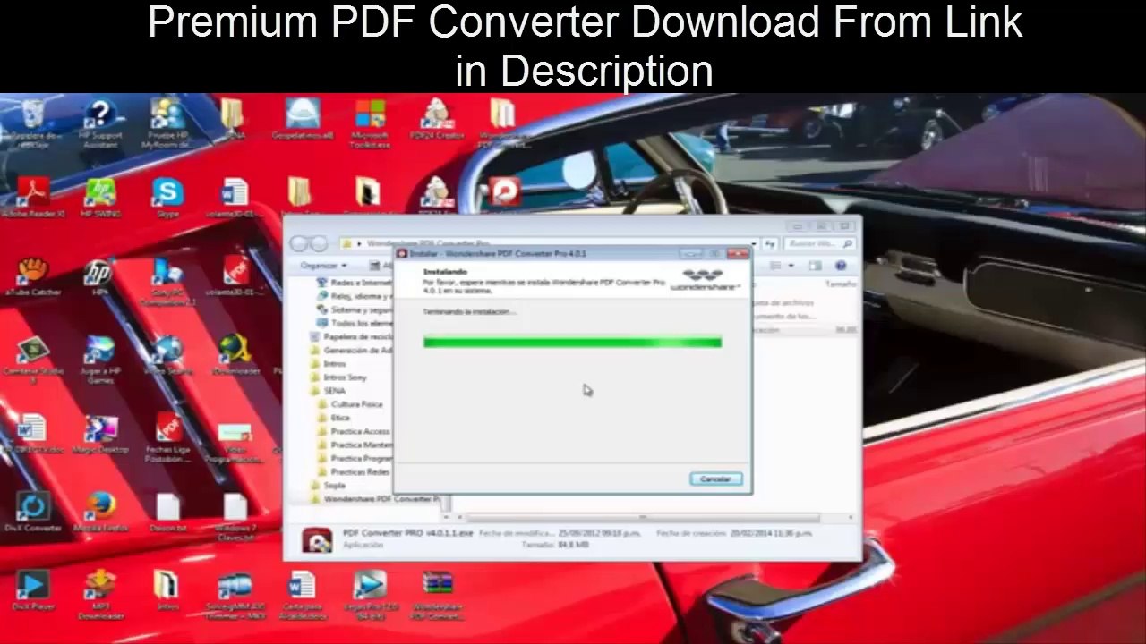Viewport: 1146px width, 644px height.
Task: Toggle the Explorer preview pane icon
Action: 815,266
